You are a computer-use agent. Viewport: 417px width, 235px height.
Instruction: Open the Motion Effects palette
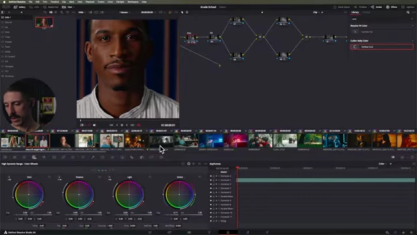click(54, 157)
